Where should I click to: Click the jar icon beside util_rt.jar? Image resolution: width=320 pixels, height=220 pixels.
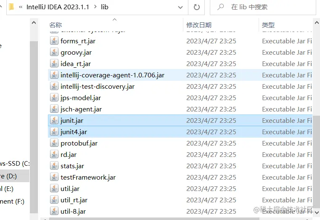click(x=54, y=200)
